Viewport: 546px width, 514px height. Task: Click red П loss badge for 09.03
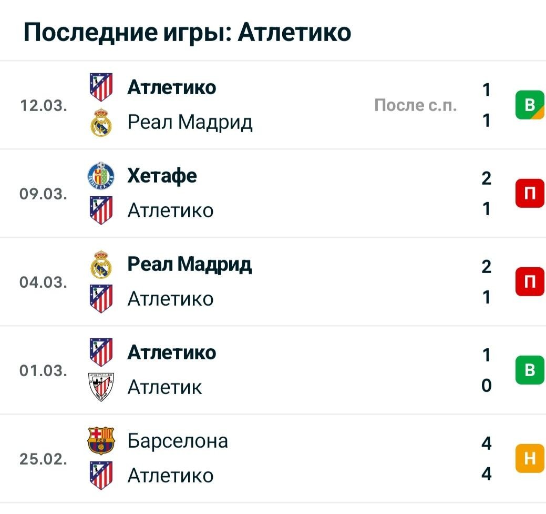coord(530,193)
